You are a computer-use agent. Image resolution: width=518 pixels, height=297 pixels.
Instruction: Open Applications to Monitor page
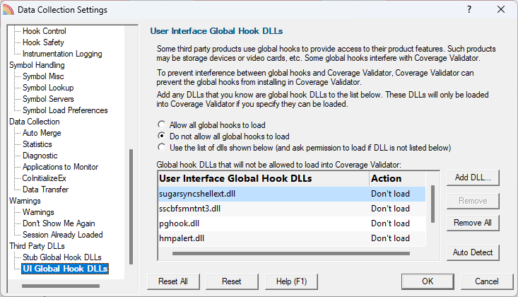(x=61, y=167)
